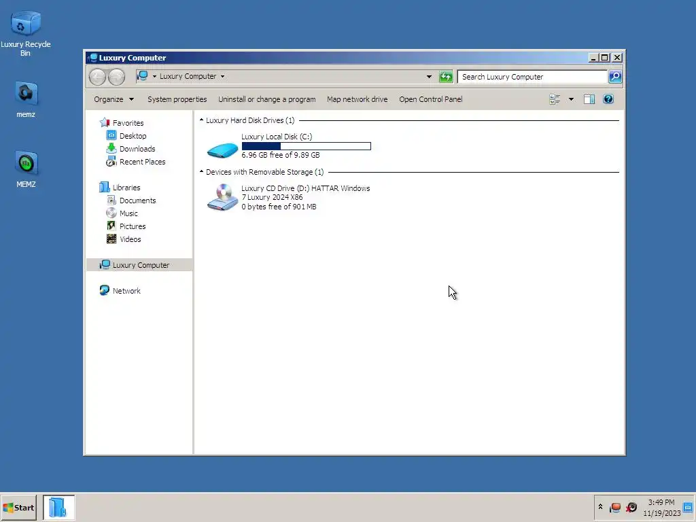Click the computer icon in the address bar

(x=143, y=76)
